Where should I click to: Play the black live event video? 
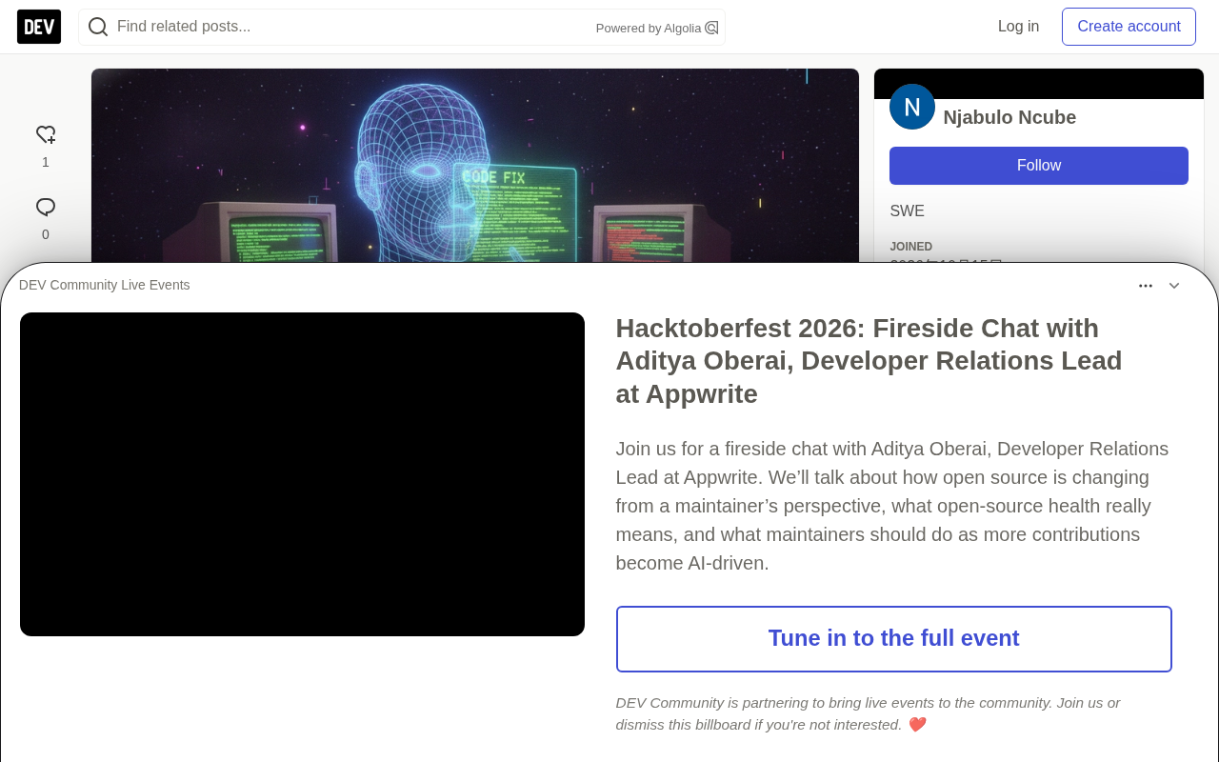pyautogui.click(x=302, y=474)
